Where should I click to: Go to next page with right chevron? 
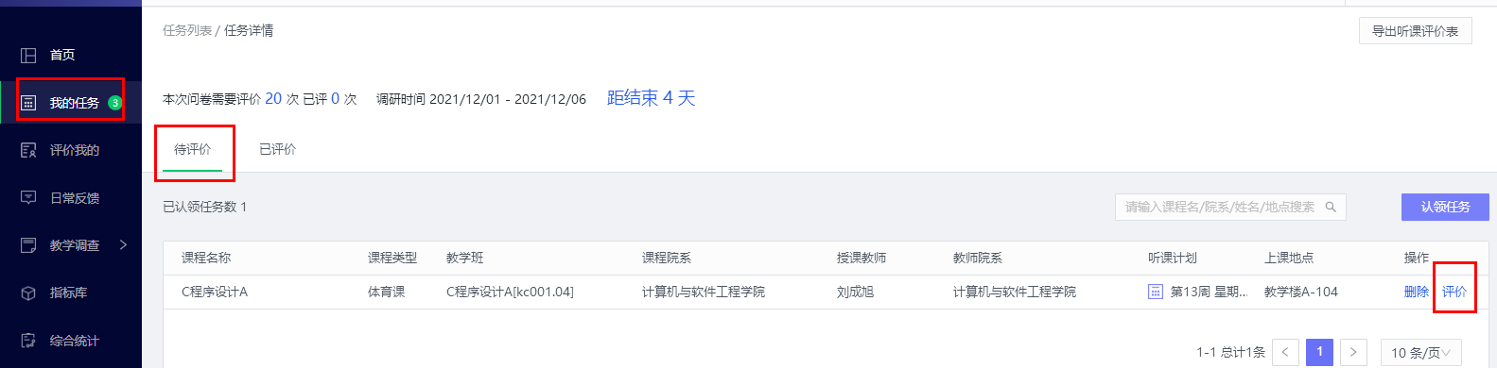pos(1353,353)
